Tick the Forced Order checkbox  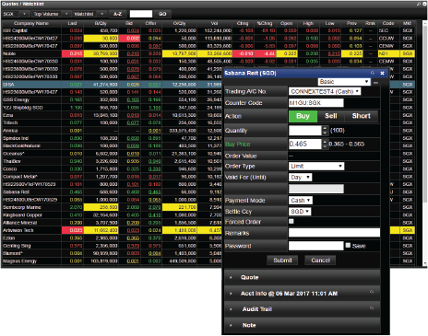click(x=291, y=221)
